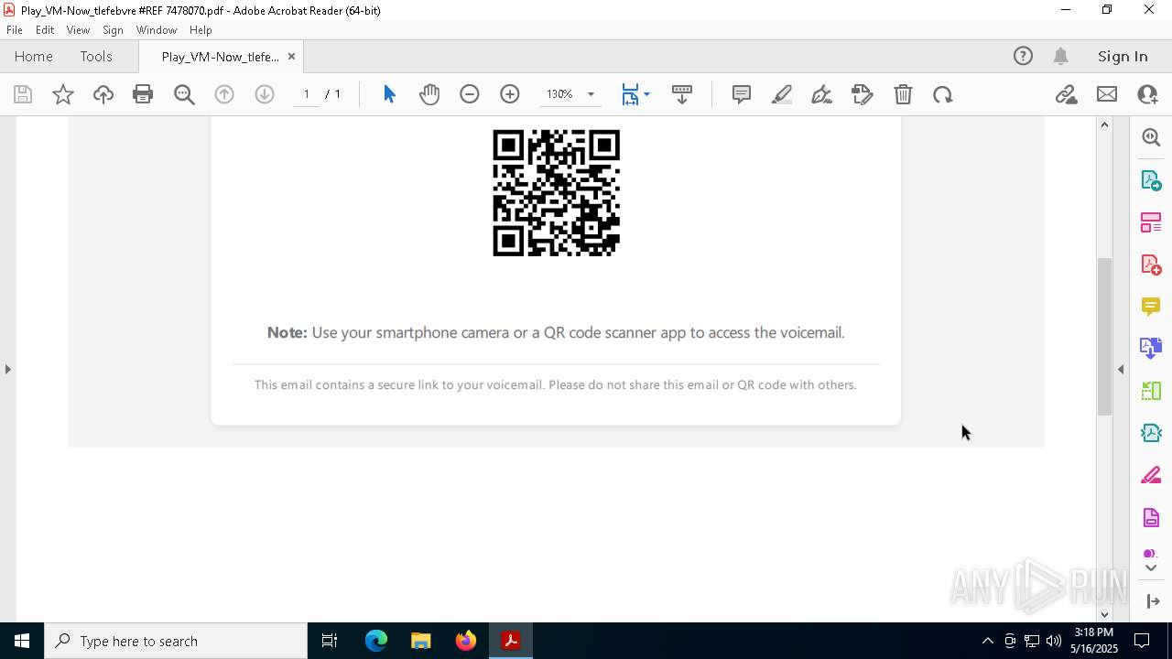
Task: Open Fill & Sign pink pen in pane
Action: click(1151, 475)
